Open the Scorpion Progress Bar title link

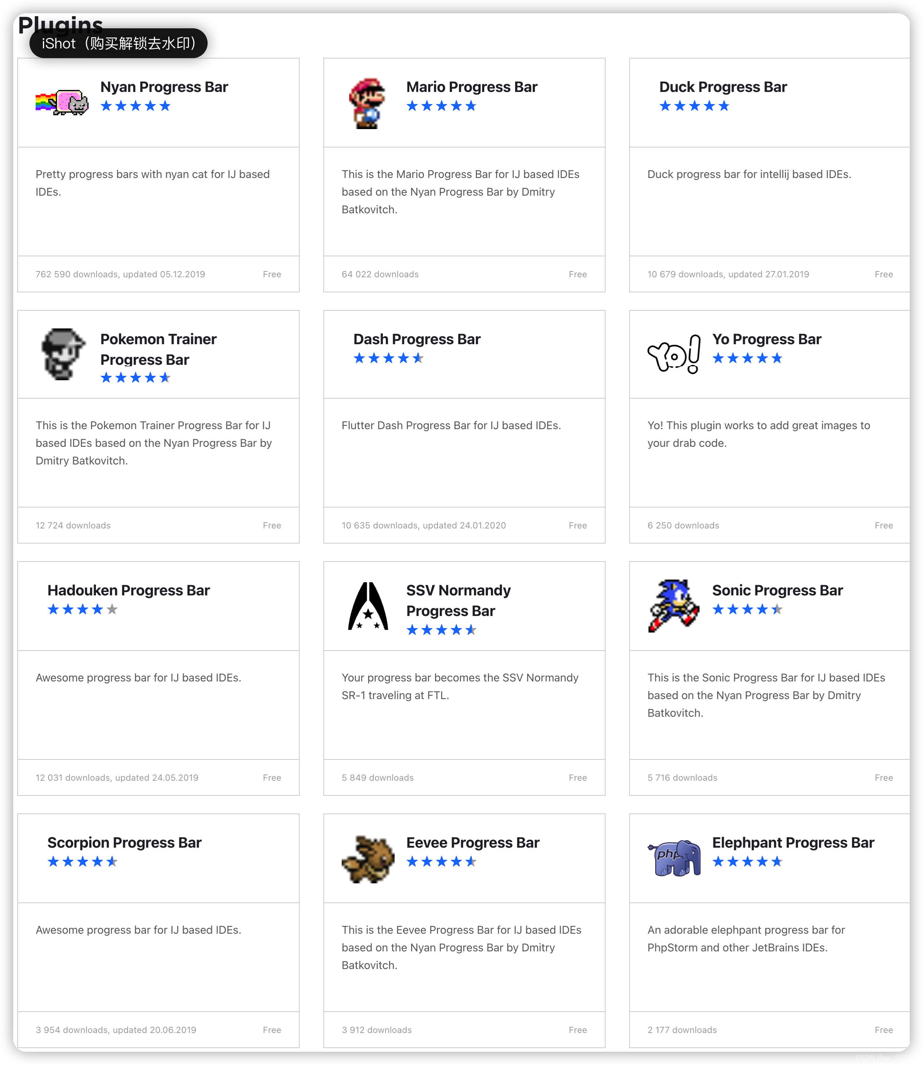(x=124, y=842)
